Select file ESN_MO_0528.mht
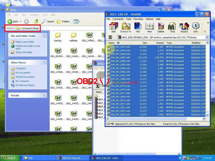215x161 pixels. 156,115
